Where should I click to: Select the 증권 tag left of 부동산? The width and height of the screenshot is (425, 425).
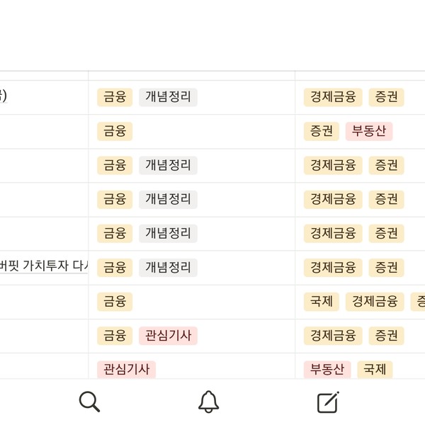coord(321,131)
